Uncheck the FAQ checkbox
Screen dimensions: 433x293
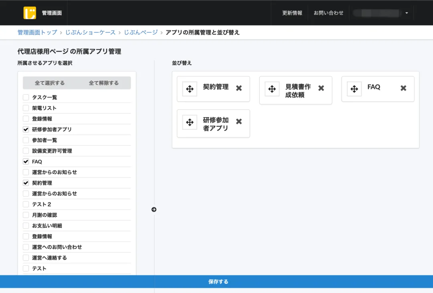pyautogui.click(x=26, y=162)
